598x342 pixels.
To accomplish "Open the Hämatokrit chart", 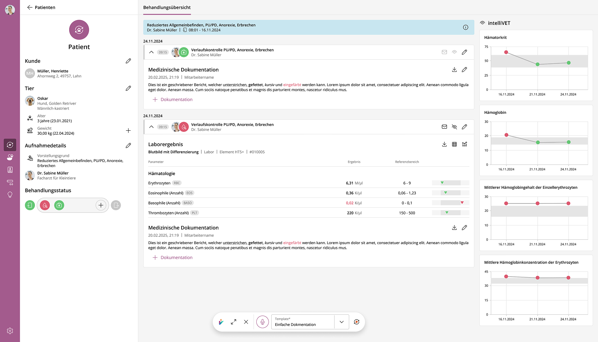I will 536,66.
